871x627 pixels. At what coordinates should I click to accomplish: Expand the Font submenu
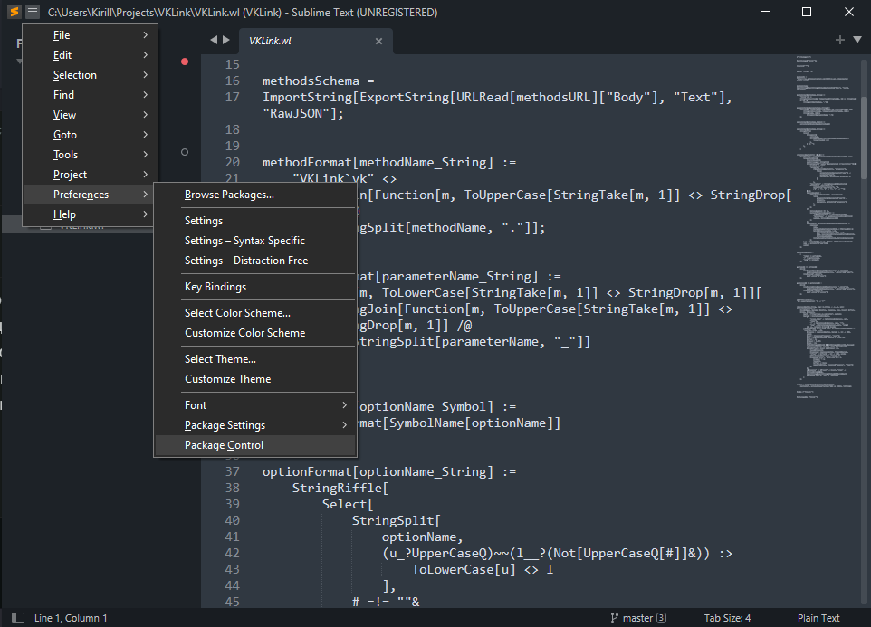pos(255,405)
